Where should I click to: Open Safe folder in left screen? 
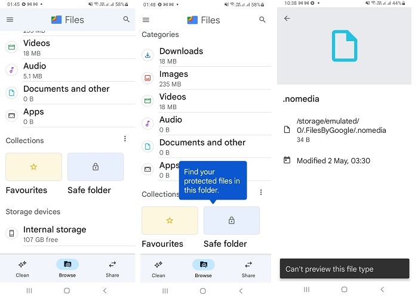(x=96, y=167)
